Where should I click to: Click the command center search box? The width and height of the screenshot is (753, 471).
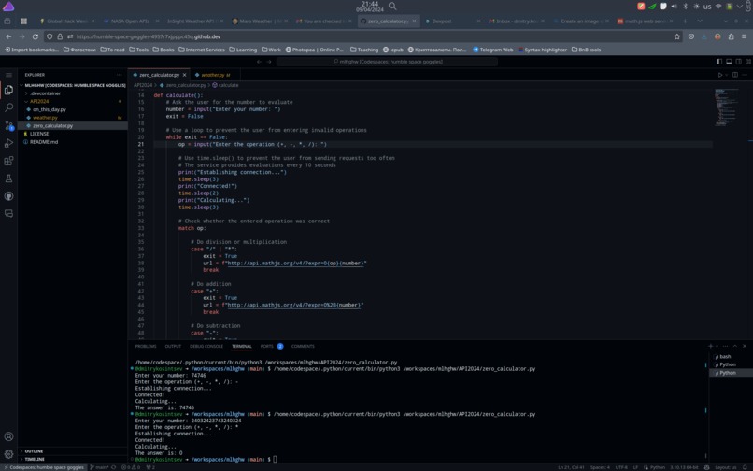click(387, 62)
